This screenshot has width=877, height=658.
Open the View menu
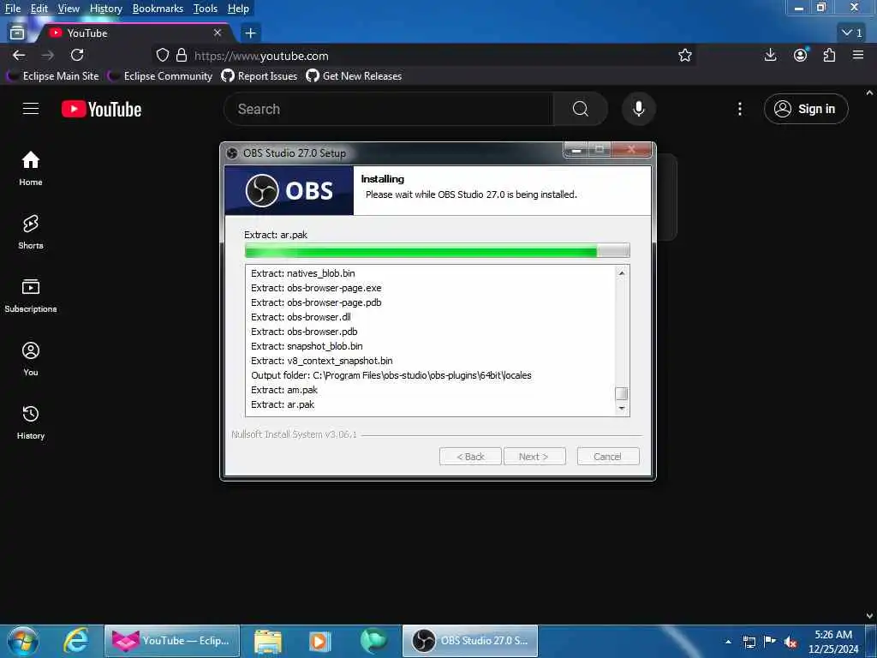click(69, 9)
